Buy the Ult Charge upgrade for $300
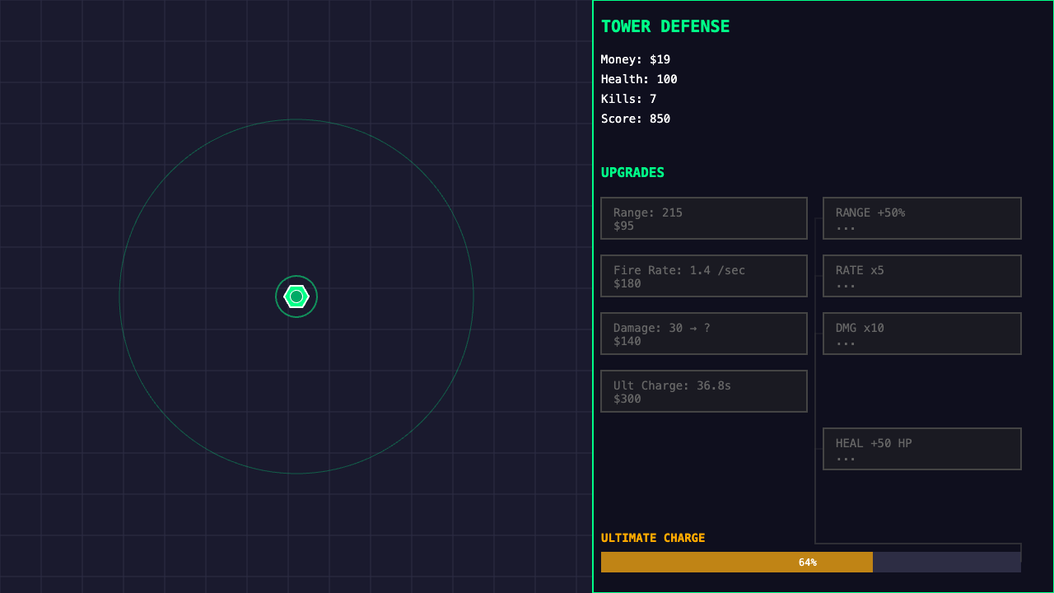The image size is (1054, 593). click(703, 390)
